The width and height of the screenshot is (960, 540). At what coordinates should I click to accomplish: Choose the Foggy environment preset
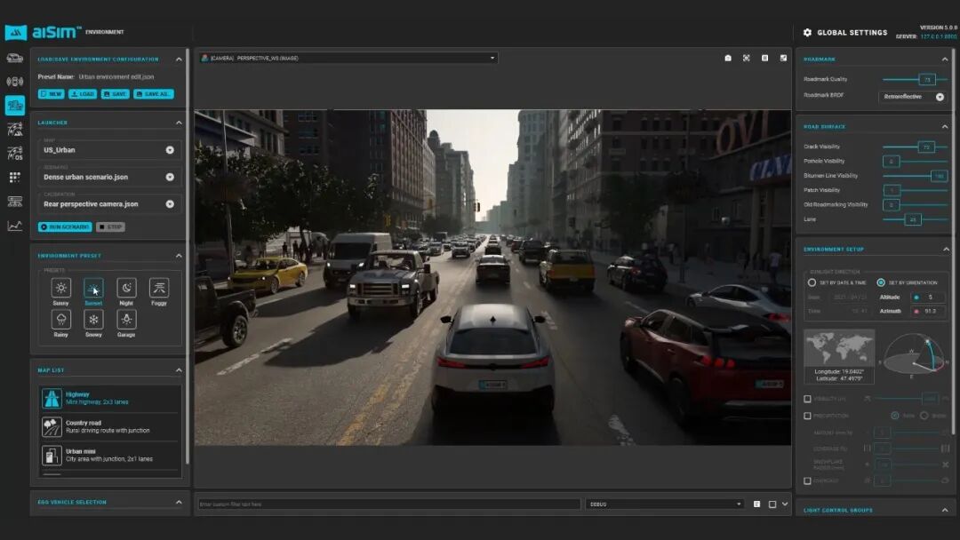(159, 288)
